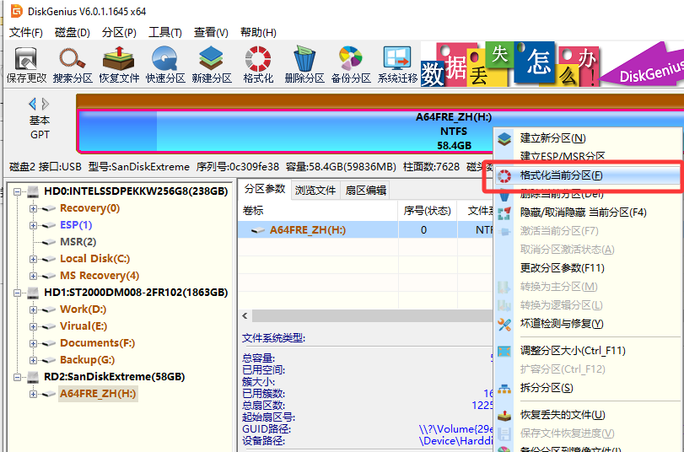Select the 快速分区 toolbar icon
Screen dimensions: 684x452
click(165, 65)
